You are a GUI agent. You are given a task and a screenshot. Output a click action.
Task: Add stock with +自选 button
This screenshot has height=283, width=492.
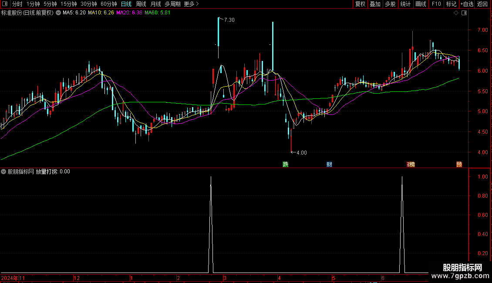coord(467,4)
